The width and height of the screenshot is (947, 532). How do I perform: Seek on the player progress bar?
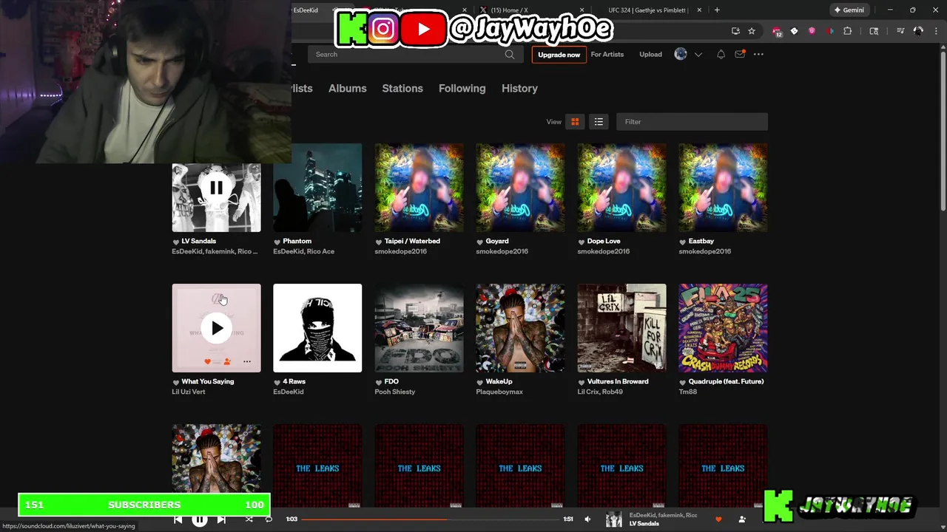click(x=431, y=519)
